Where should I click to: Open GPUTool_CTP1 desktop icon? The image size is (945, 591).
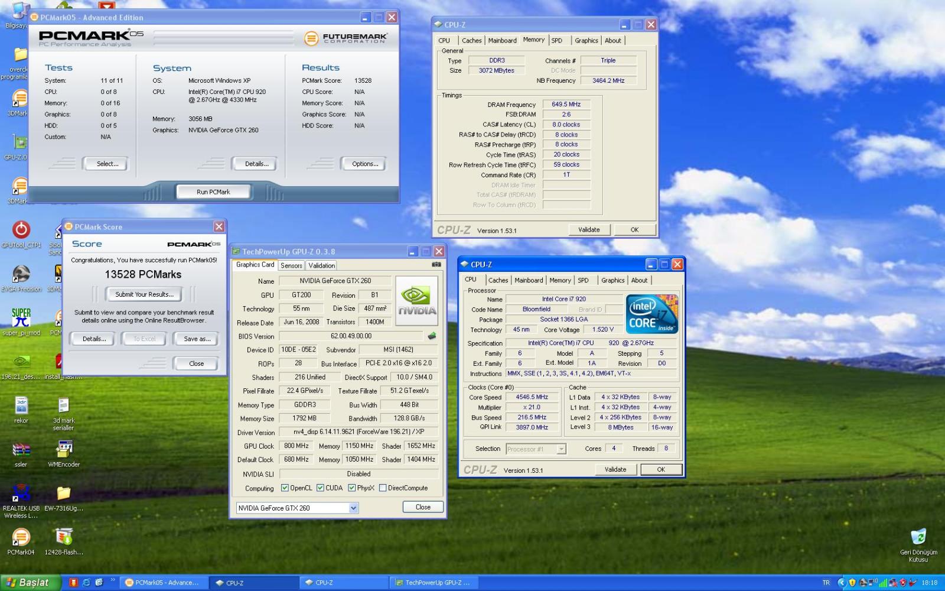(21, 234)
